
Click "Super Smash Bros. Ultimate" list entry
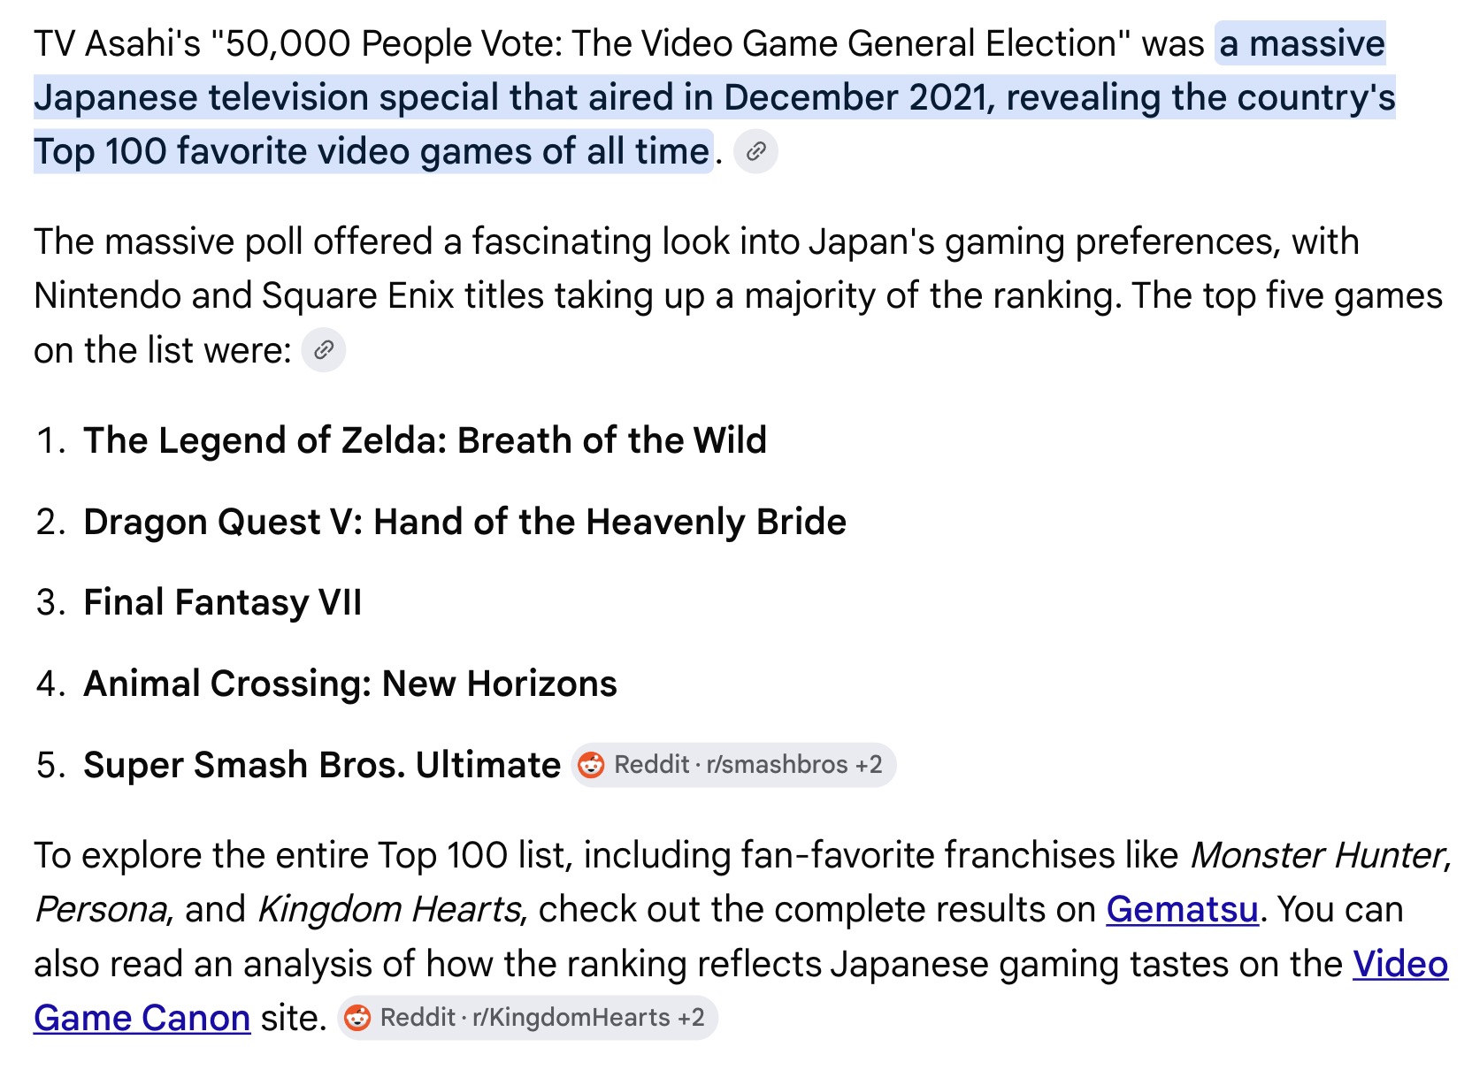(x=322, y=765)
